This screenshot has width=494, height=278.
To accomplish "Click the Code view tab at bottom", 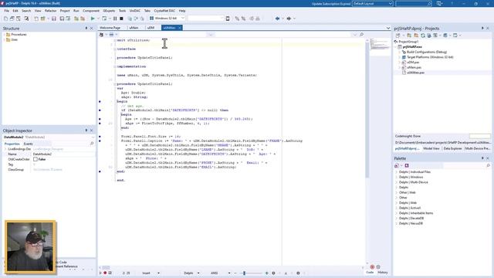I will [x=370, y=273].
